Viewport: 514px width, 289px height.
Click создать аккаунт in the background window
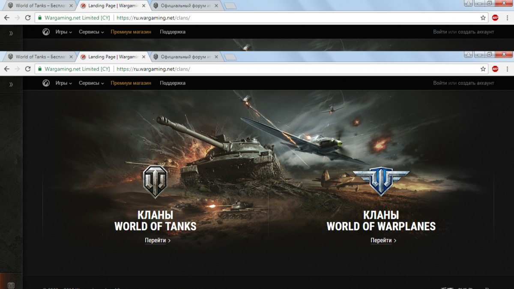click(x=476, y=32)
